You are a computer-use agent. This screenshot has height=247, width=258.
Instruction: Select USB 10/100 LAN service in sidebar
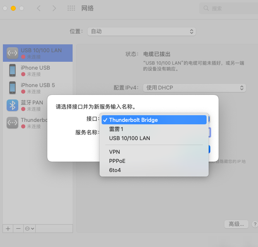pyautogui.click(x=38, y=53)
